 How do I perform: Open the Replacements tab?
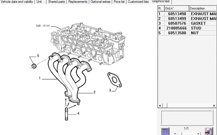78,2
